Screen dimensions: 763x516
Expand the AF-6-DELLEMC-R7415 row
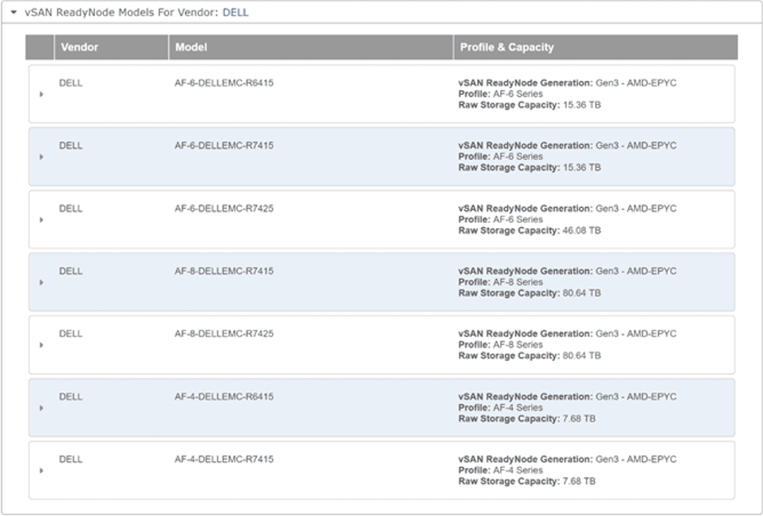(41, 157)
